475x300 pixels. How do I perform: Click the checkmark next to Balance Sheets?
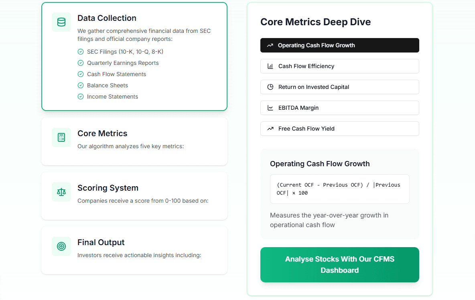coord(81,85)
